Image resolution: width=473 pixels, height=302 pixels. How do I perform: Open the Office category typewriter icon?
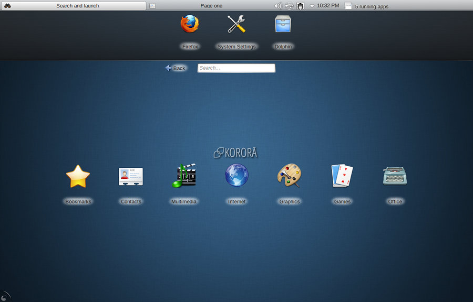(395, 176)
